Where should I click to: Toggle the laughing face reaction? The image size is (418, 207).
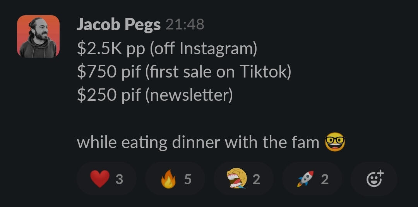tap(236, 179)
